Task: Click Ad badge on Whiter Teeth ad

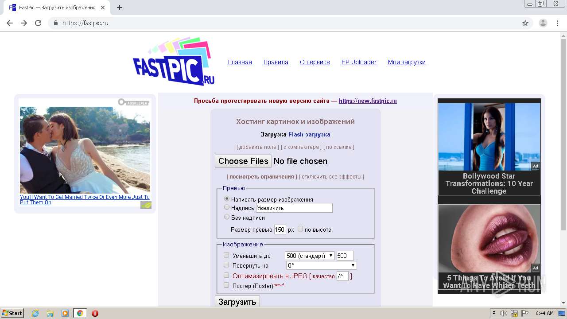Action: pos(536,268)
